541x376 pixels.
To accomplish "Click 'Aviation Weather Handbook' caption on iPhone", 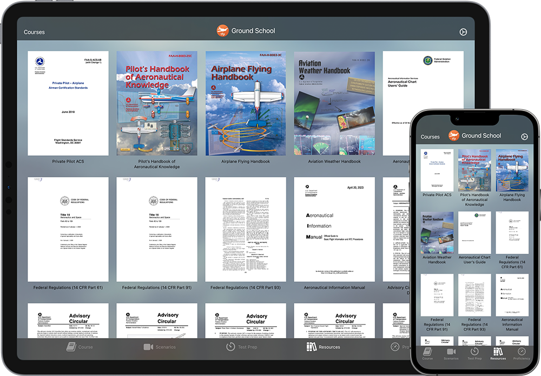I will (437, 260).
